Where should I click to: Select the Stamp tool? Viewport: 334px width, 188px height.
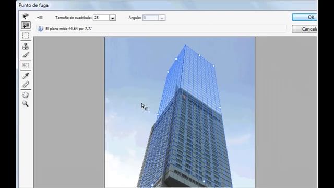tap(26, 46)
